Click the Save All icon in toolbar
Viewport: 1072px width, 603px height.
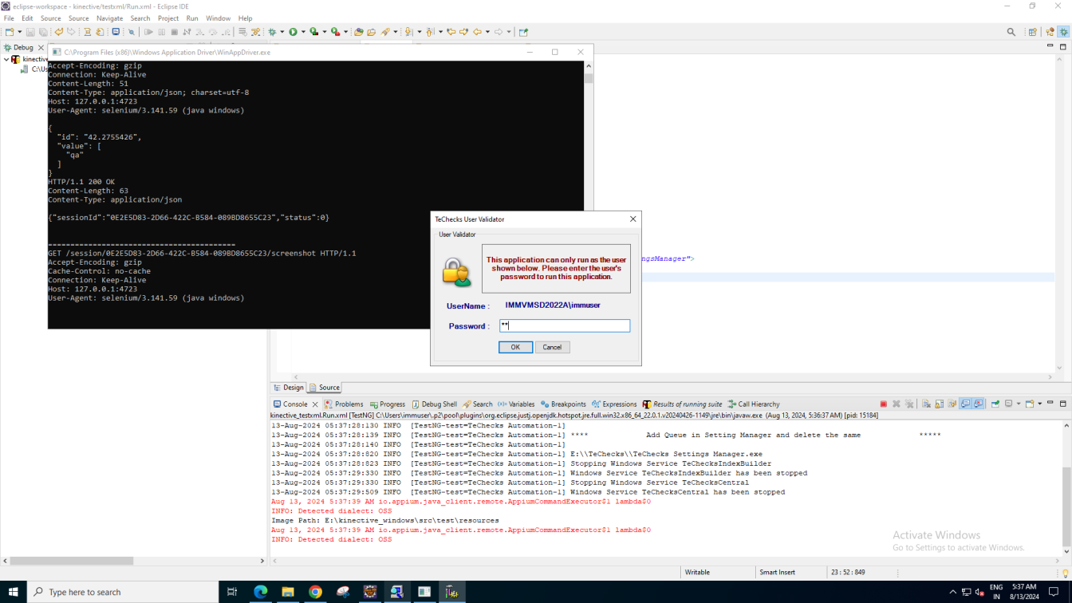[x=43, y=32]
